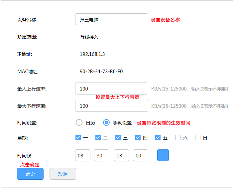
Task: Click the 所属范围: label
Action: 27,37
